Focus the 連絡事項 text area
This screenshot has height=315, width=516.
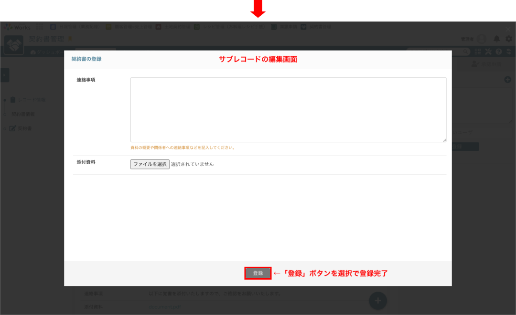coord(288,110)
